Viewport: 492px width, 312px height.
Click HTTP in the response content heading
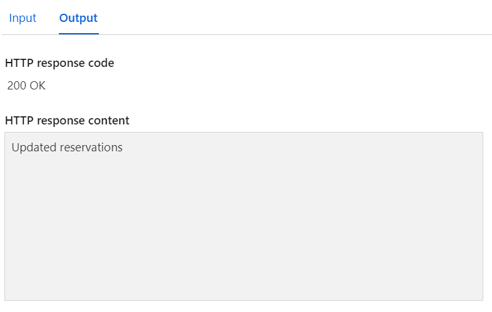[17, 121]
